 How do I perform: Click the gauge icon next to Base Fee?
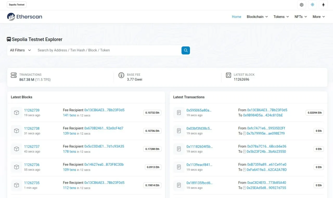121,75
